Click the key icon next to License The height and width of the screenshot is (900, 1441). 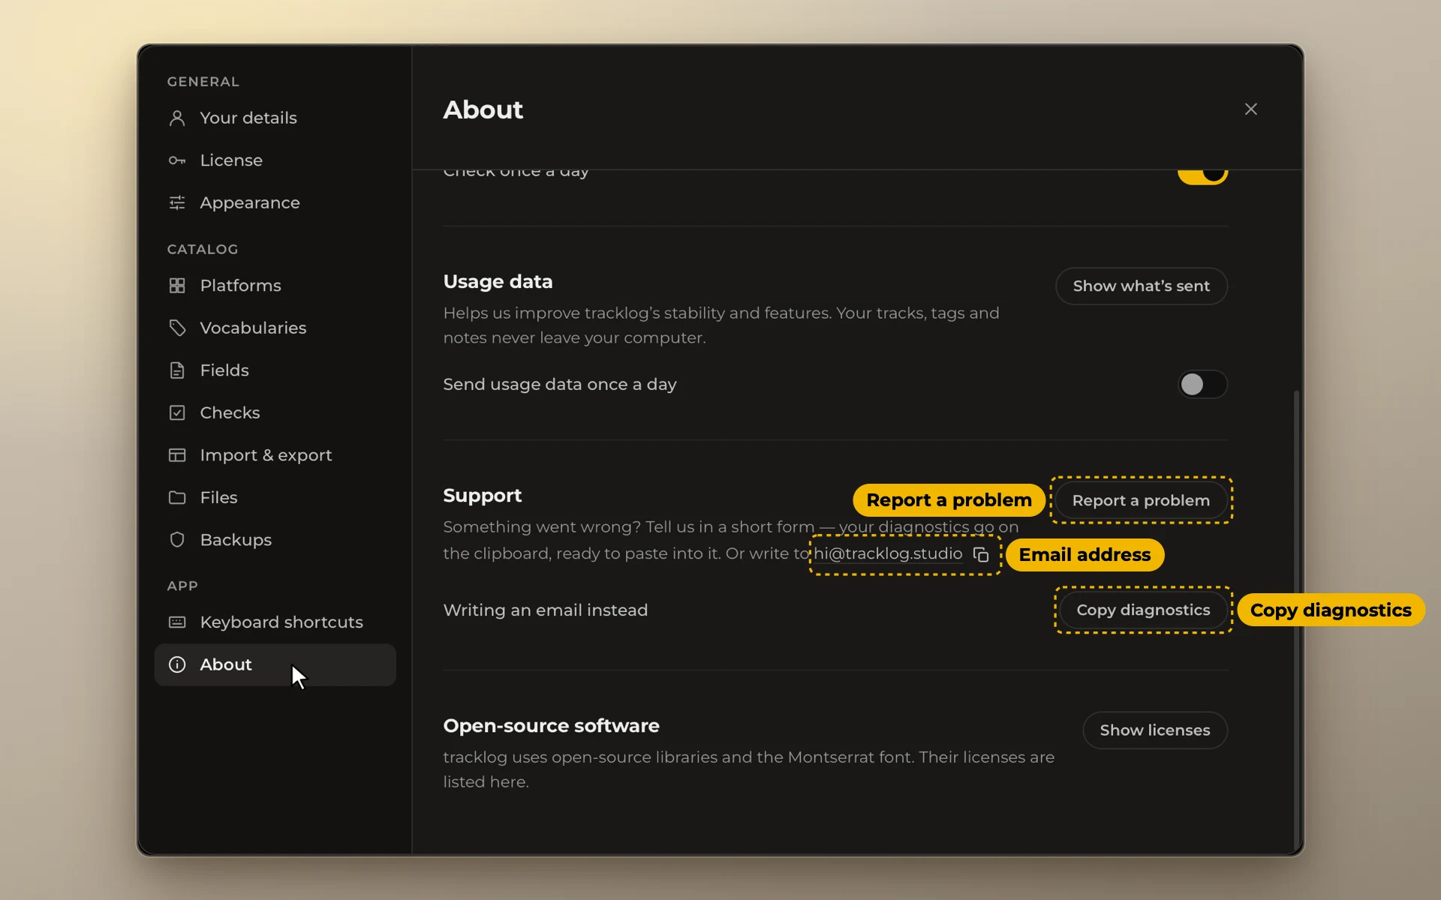coord(177,160)
